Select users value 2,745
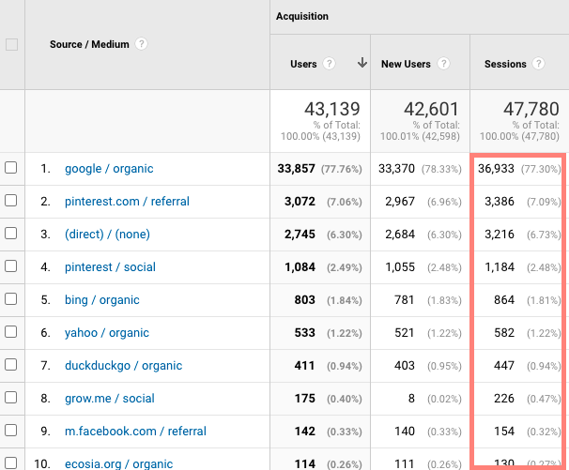Screen dimensions: 569x470 300,235
